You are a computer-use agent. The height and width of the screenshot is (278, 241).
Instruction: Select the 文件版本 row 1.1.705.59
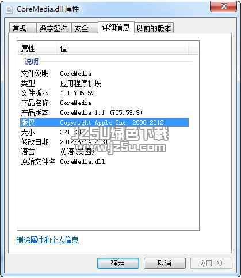104,93
